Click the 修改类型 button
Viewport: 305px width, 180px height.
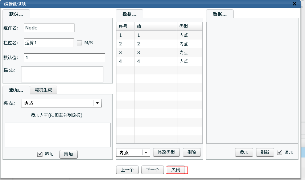click(166, 152)
